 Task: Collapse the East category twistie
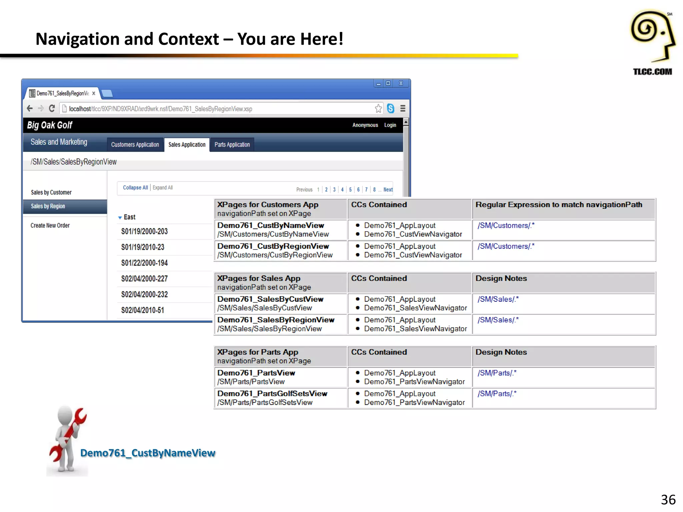tap(120, 217)
